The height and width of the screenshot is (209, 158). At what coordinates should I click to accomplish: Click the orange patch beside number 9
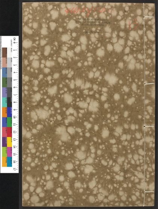pyautogui.click(x=5, y=112)
